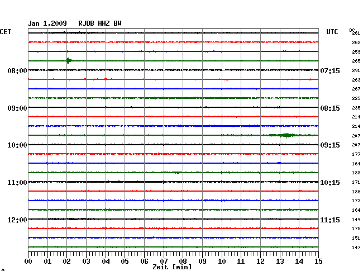Click DC value 177
363x276 pixels.
point(356,154)
